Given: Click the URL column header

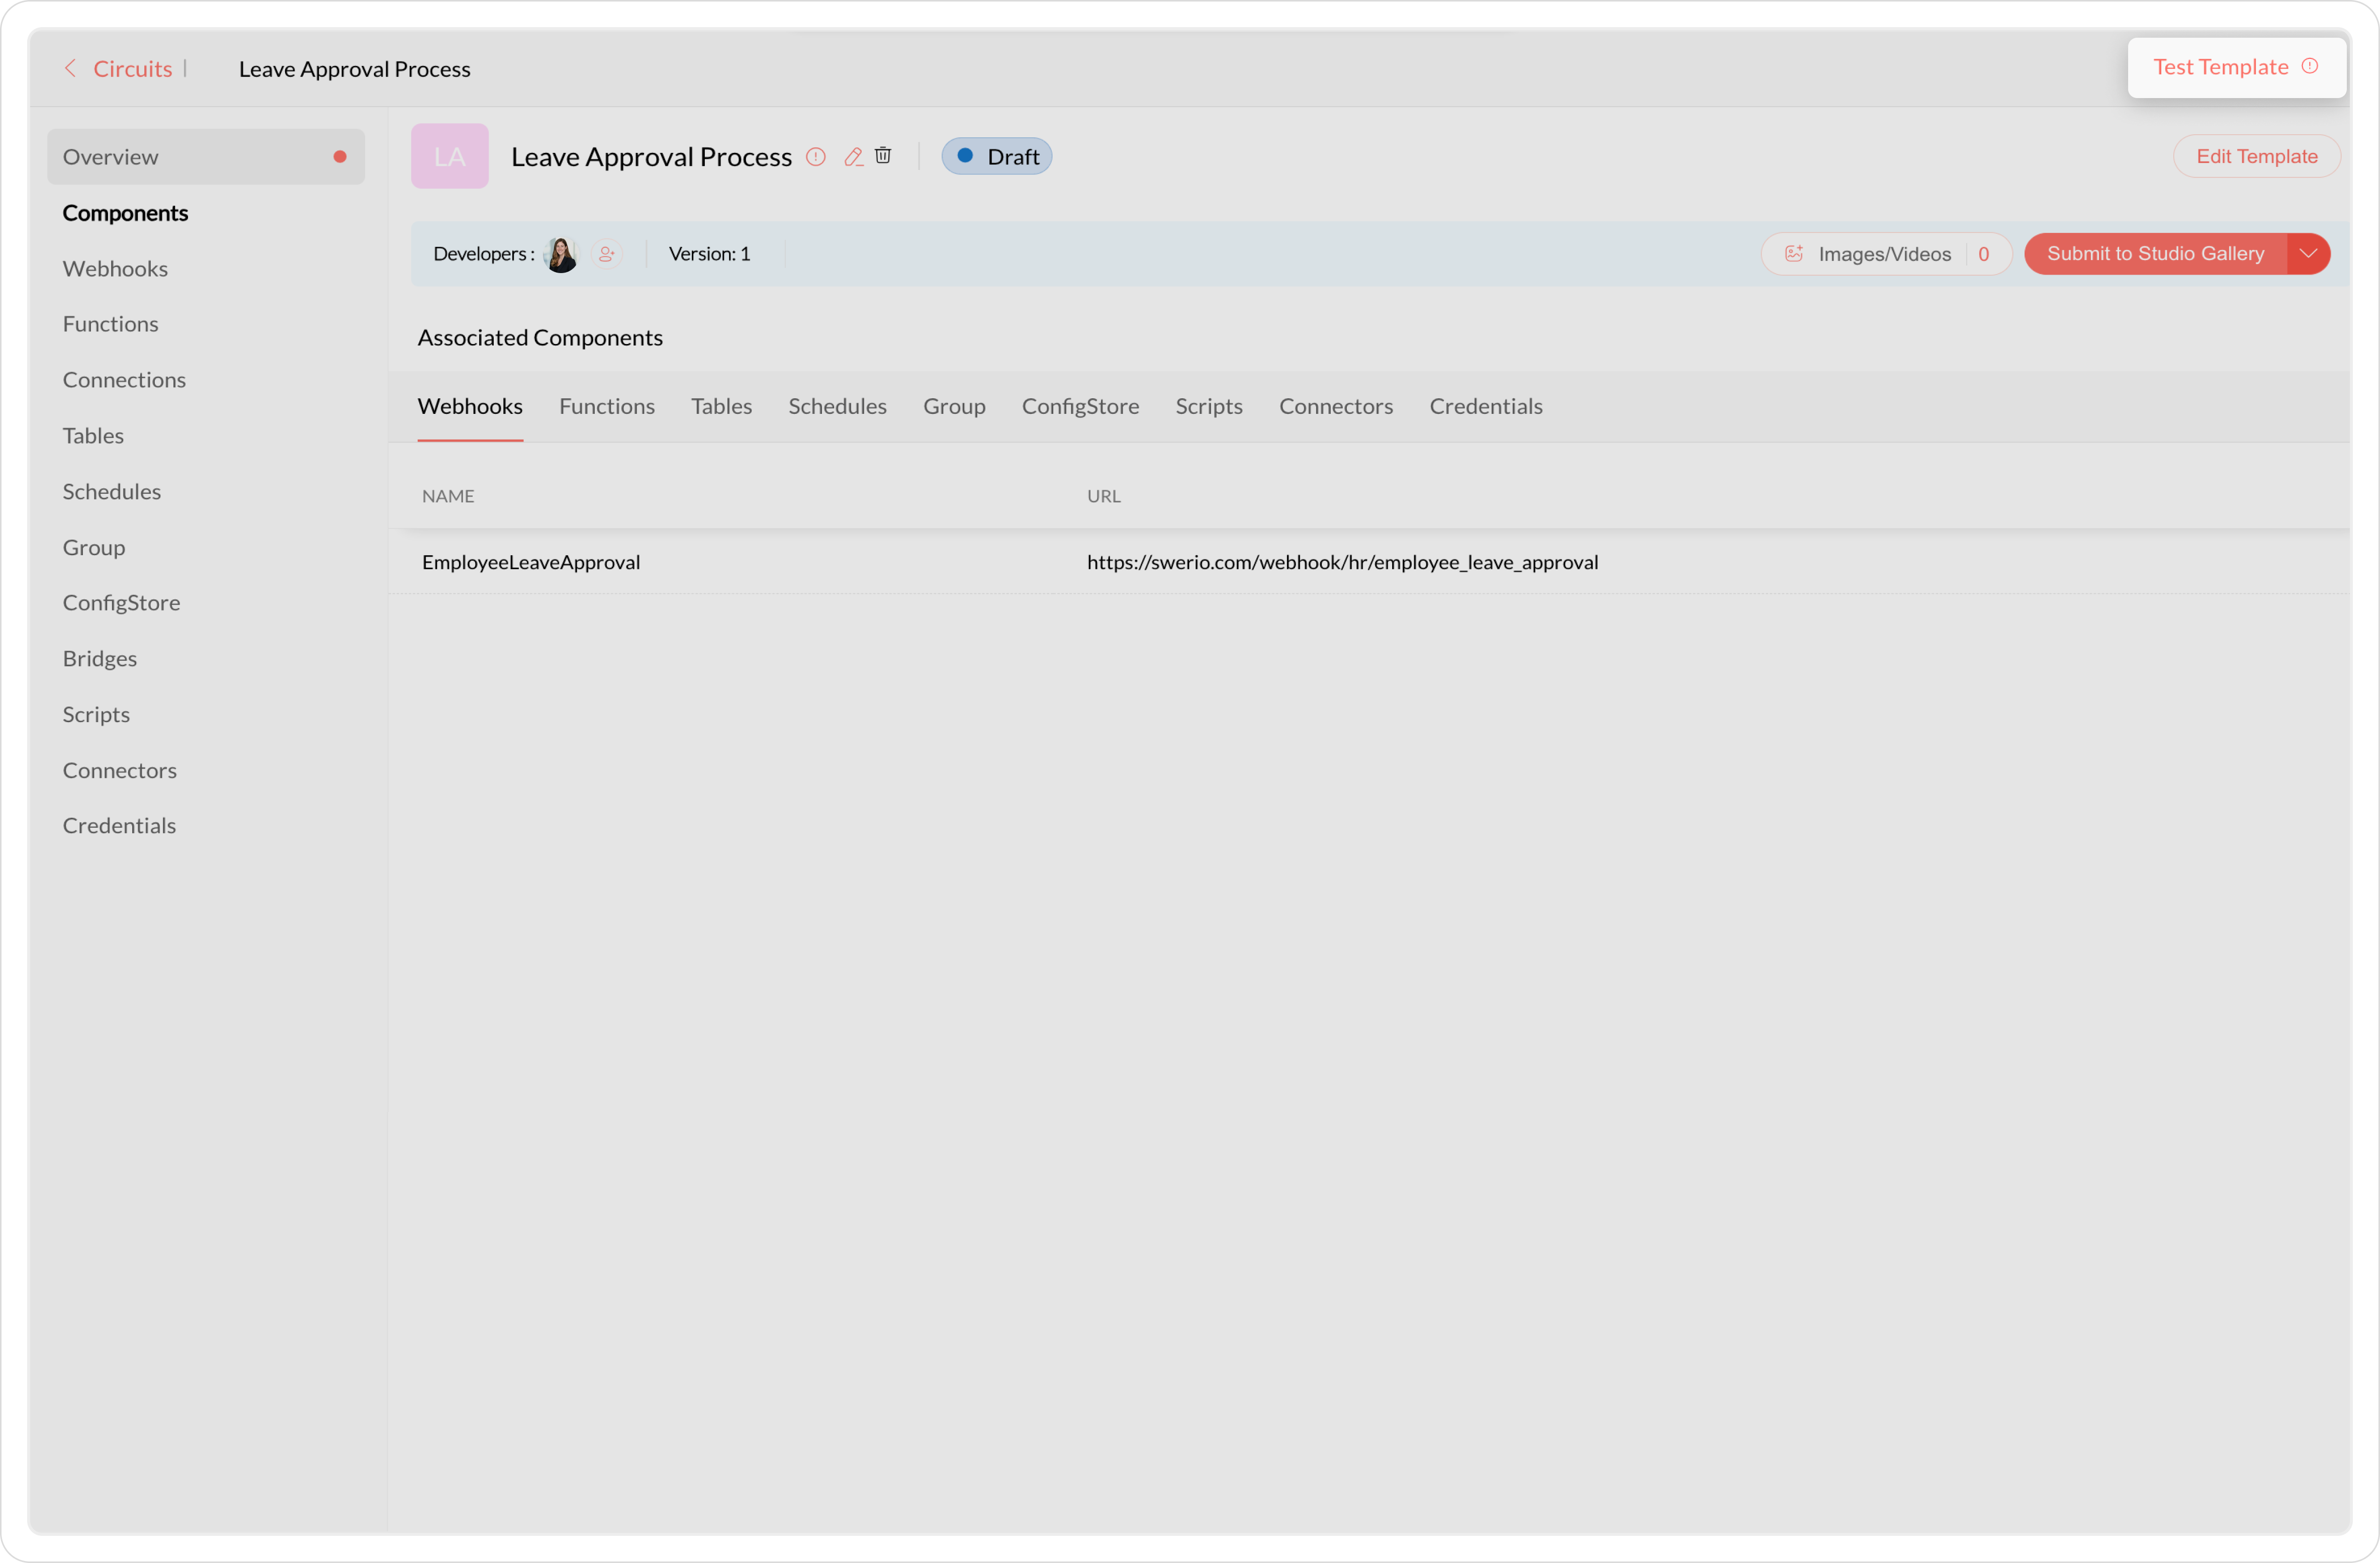Looking at the screenshot, I should [1104, 496].
